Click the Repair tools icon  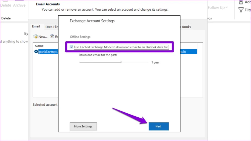pos(52,37)
